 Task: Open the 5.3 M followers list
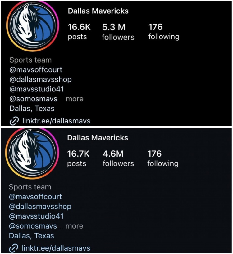118,32
